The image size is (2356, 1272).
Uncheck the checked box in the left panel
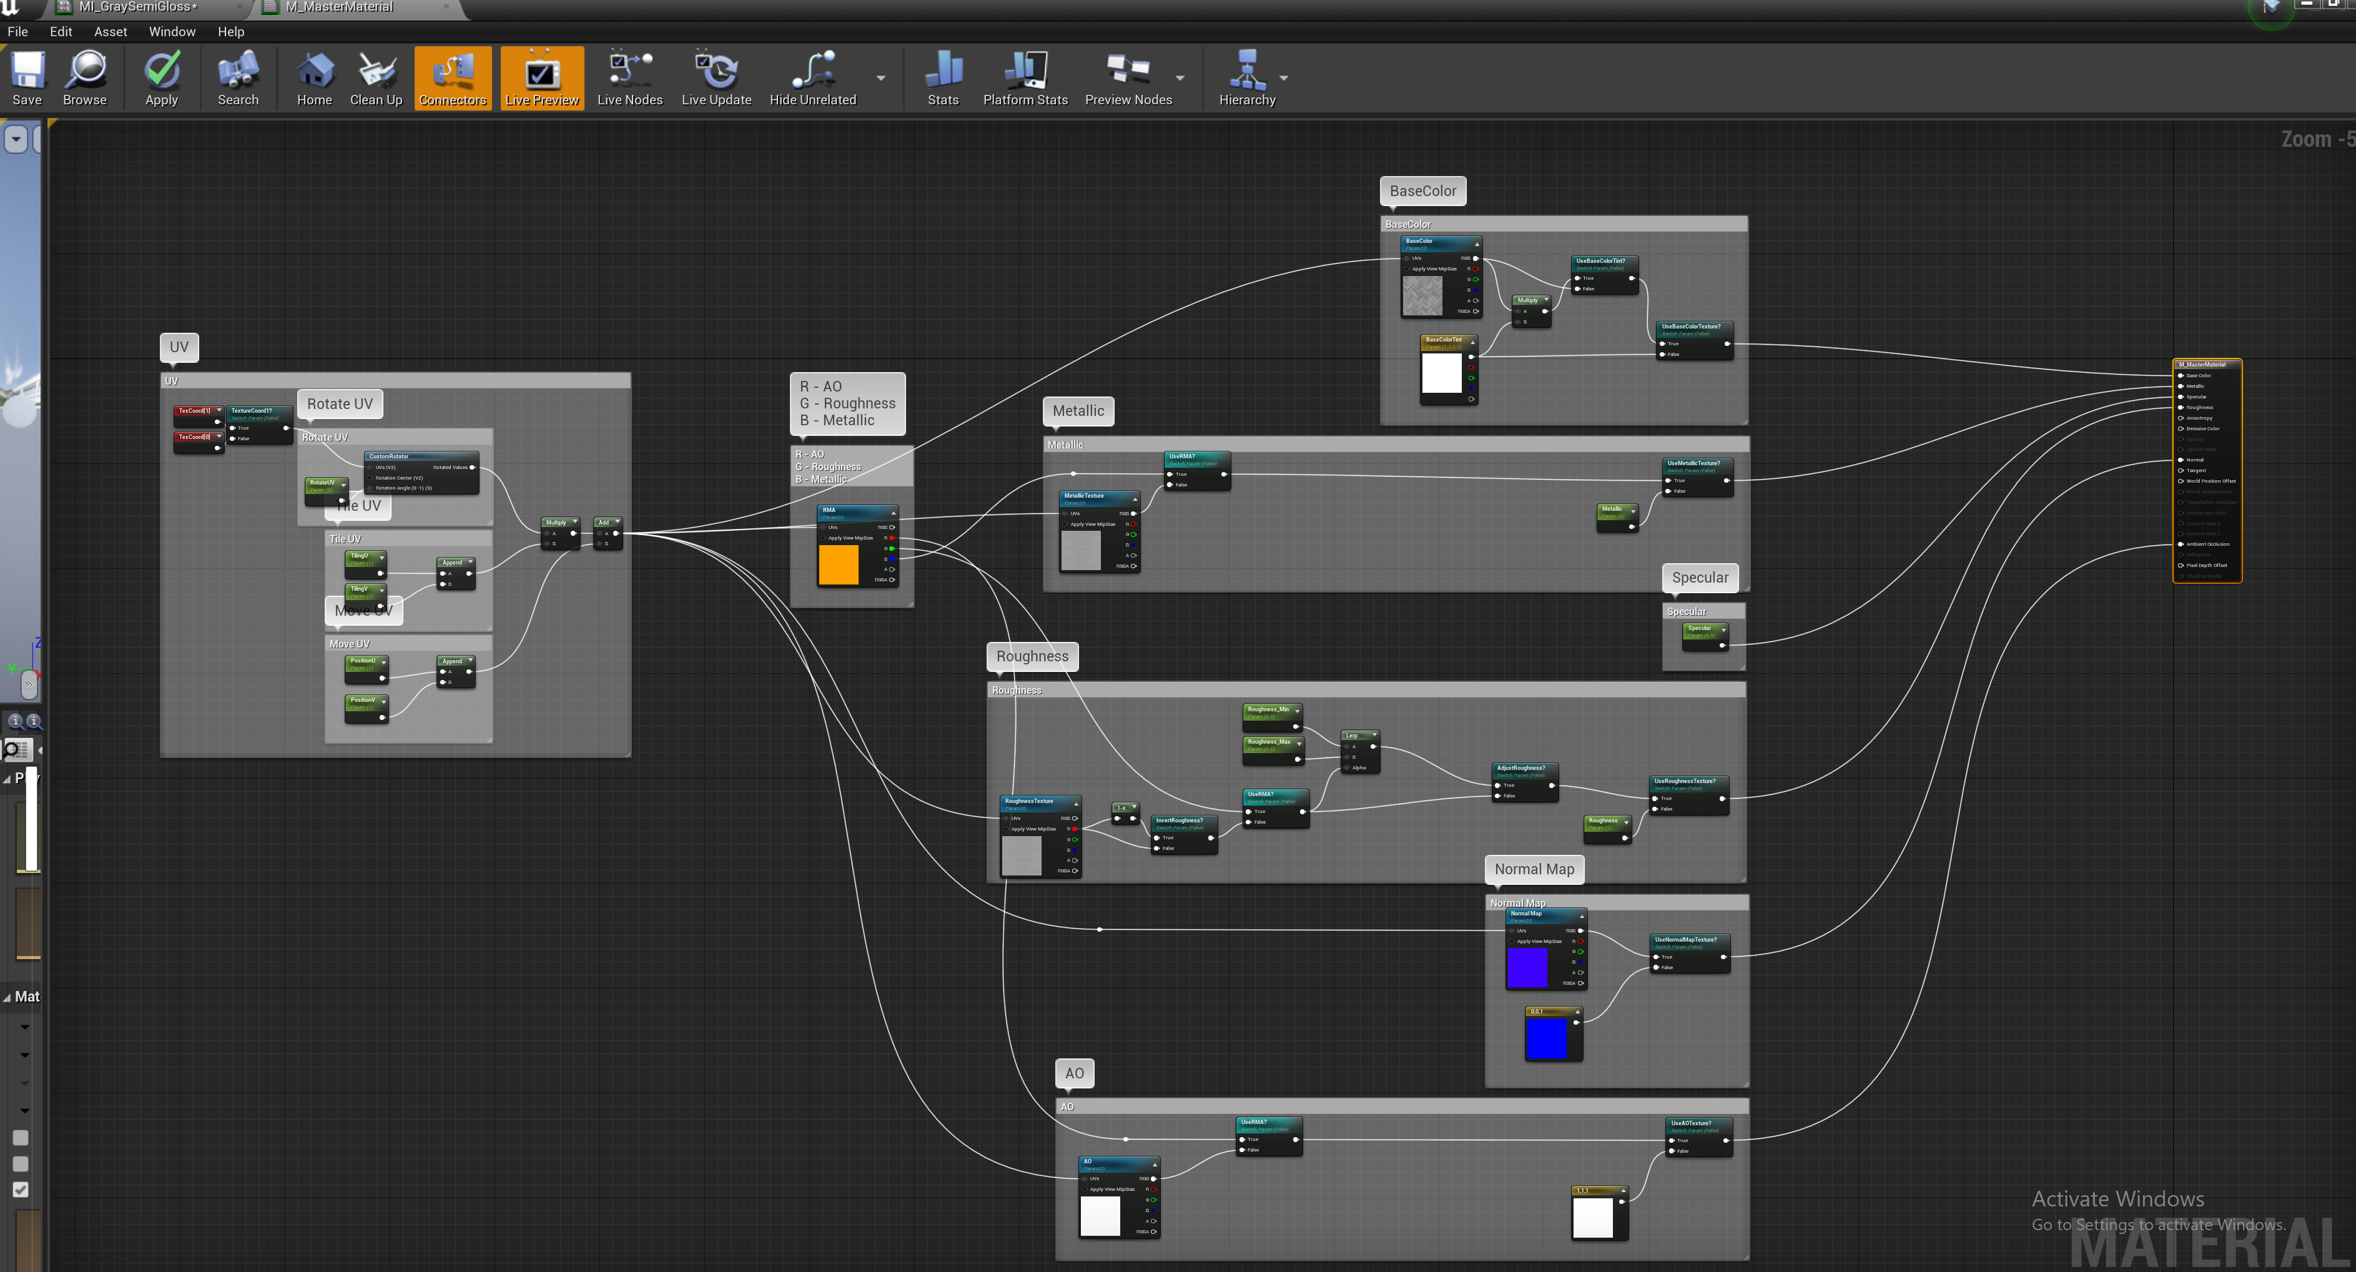21,1190
